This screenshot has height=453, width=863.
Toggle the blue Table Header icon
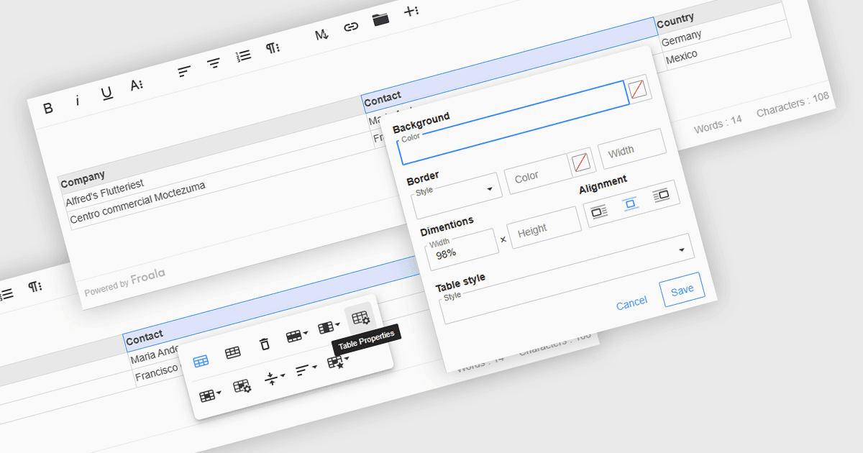[x=201, y=361]
